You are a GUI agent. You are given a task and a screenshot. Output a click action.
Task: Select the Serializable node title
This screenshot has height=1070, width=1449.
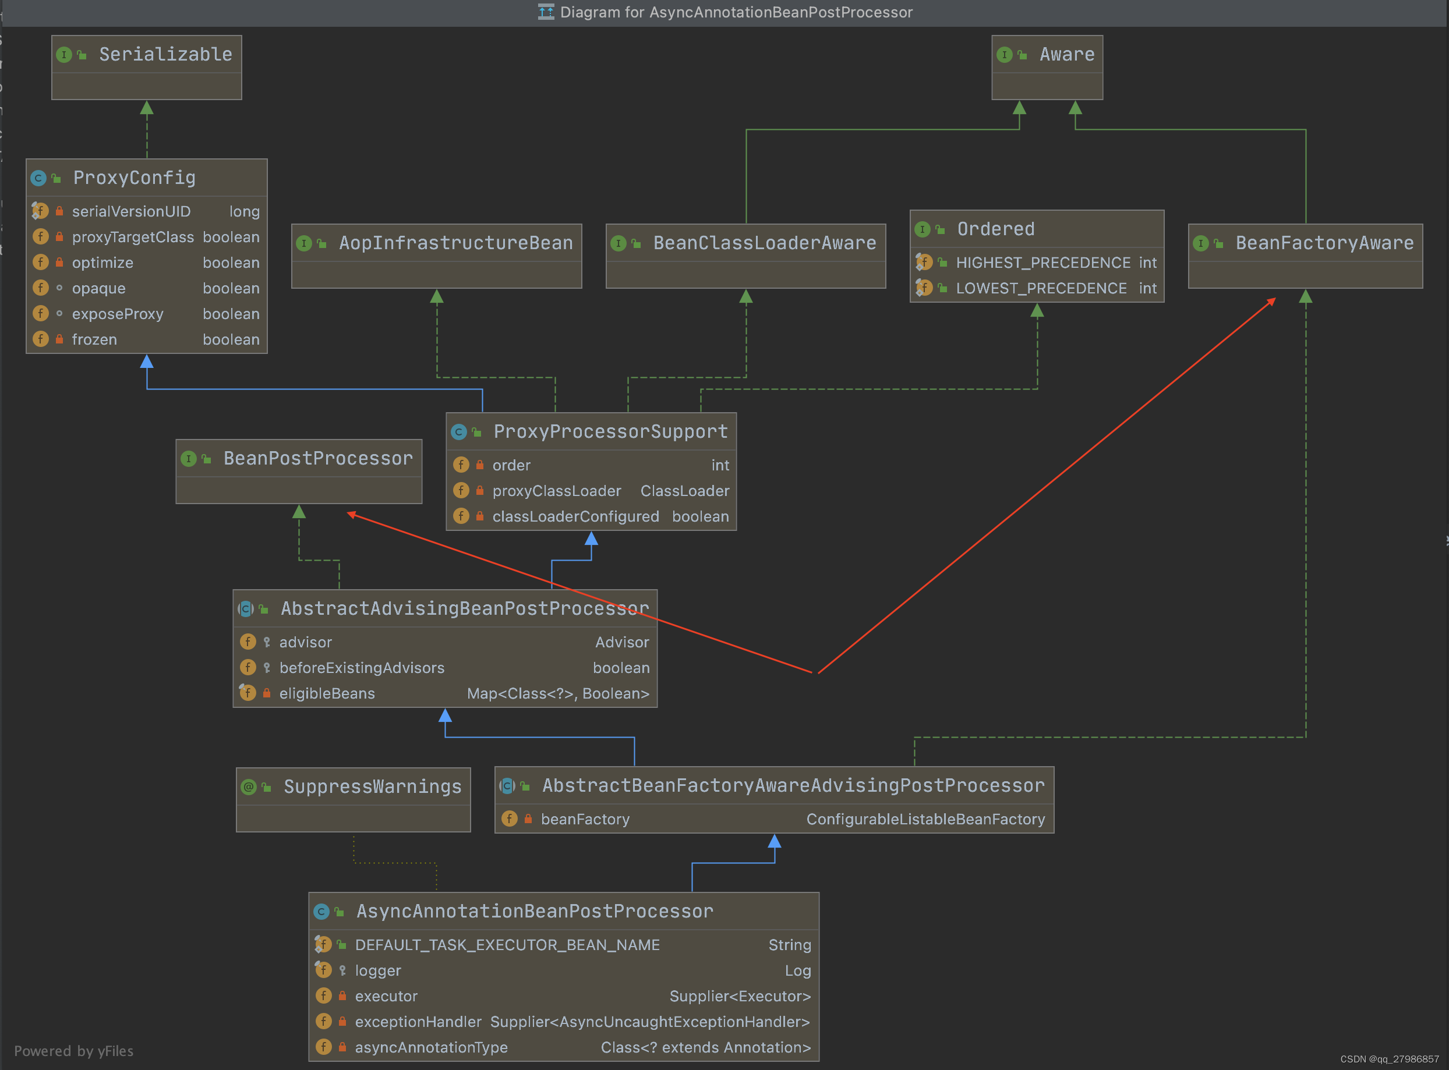point(165,54)
